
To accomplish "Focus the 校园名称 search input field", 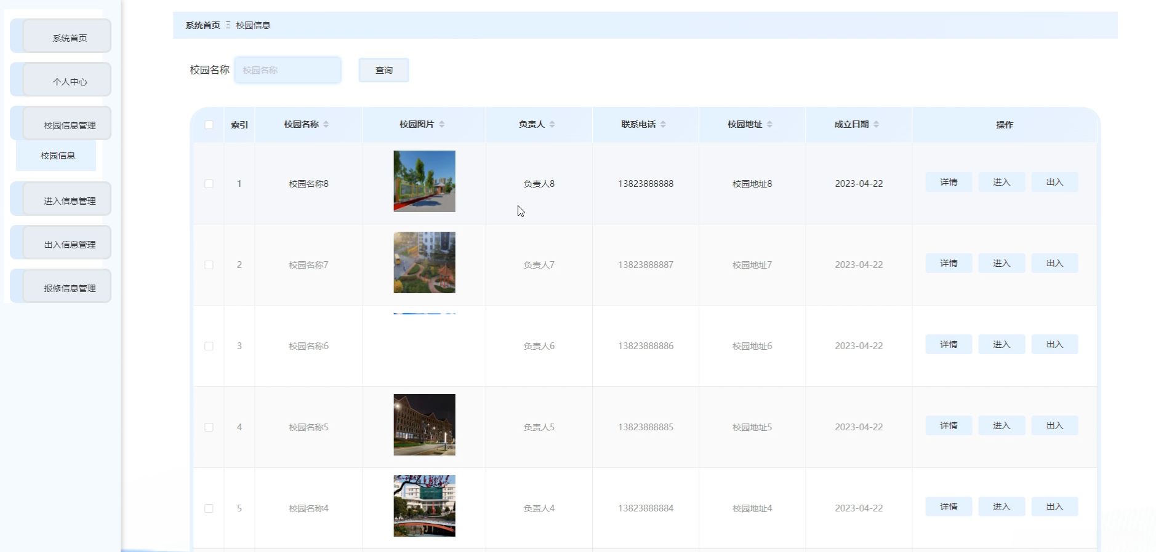I will pos(287,70).
